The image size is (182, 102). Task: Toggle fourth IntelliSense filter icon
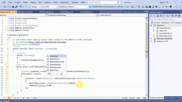tap(61, 74)
